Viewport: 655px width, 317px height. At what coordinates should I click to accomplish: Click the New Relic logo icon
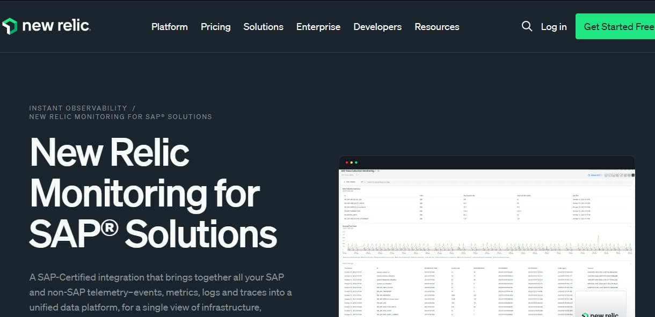pyautogui.click(x=10, y=26)
